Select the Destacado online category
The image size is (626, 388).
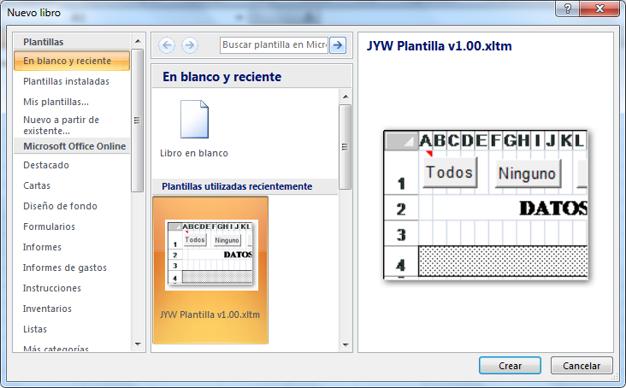coord(46,165)
